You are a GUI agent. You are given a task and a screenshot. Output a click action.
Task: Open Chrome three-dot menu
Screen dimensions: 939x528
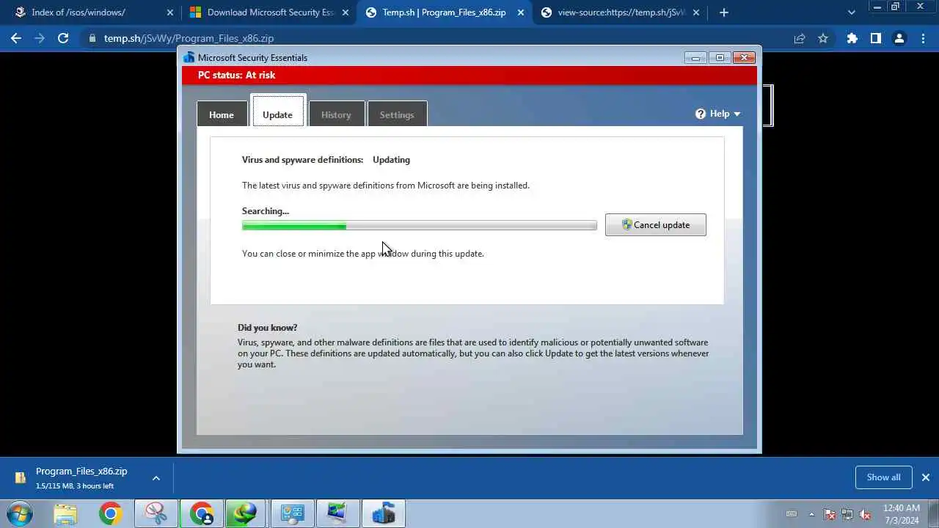[923, 38]
